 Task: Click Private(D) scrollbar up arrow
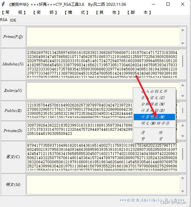[x=183, y=125]
